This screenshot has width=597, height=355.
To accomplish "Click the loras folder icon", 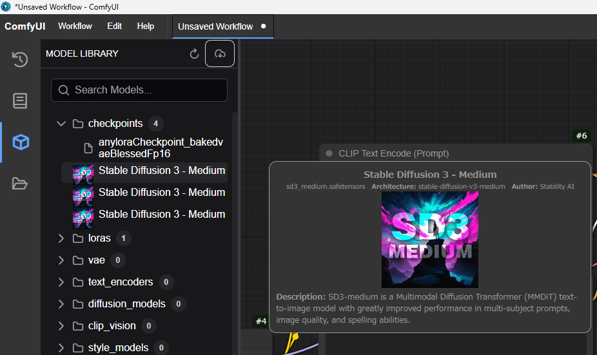I will 78,238.
